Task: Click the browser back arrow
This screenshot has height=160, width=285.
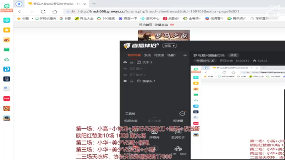Action: click(x=20, y=12)
